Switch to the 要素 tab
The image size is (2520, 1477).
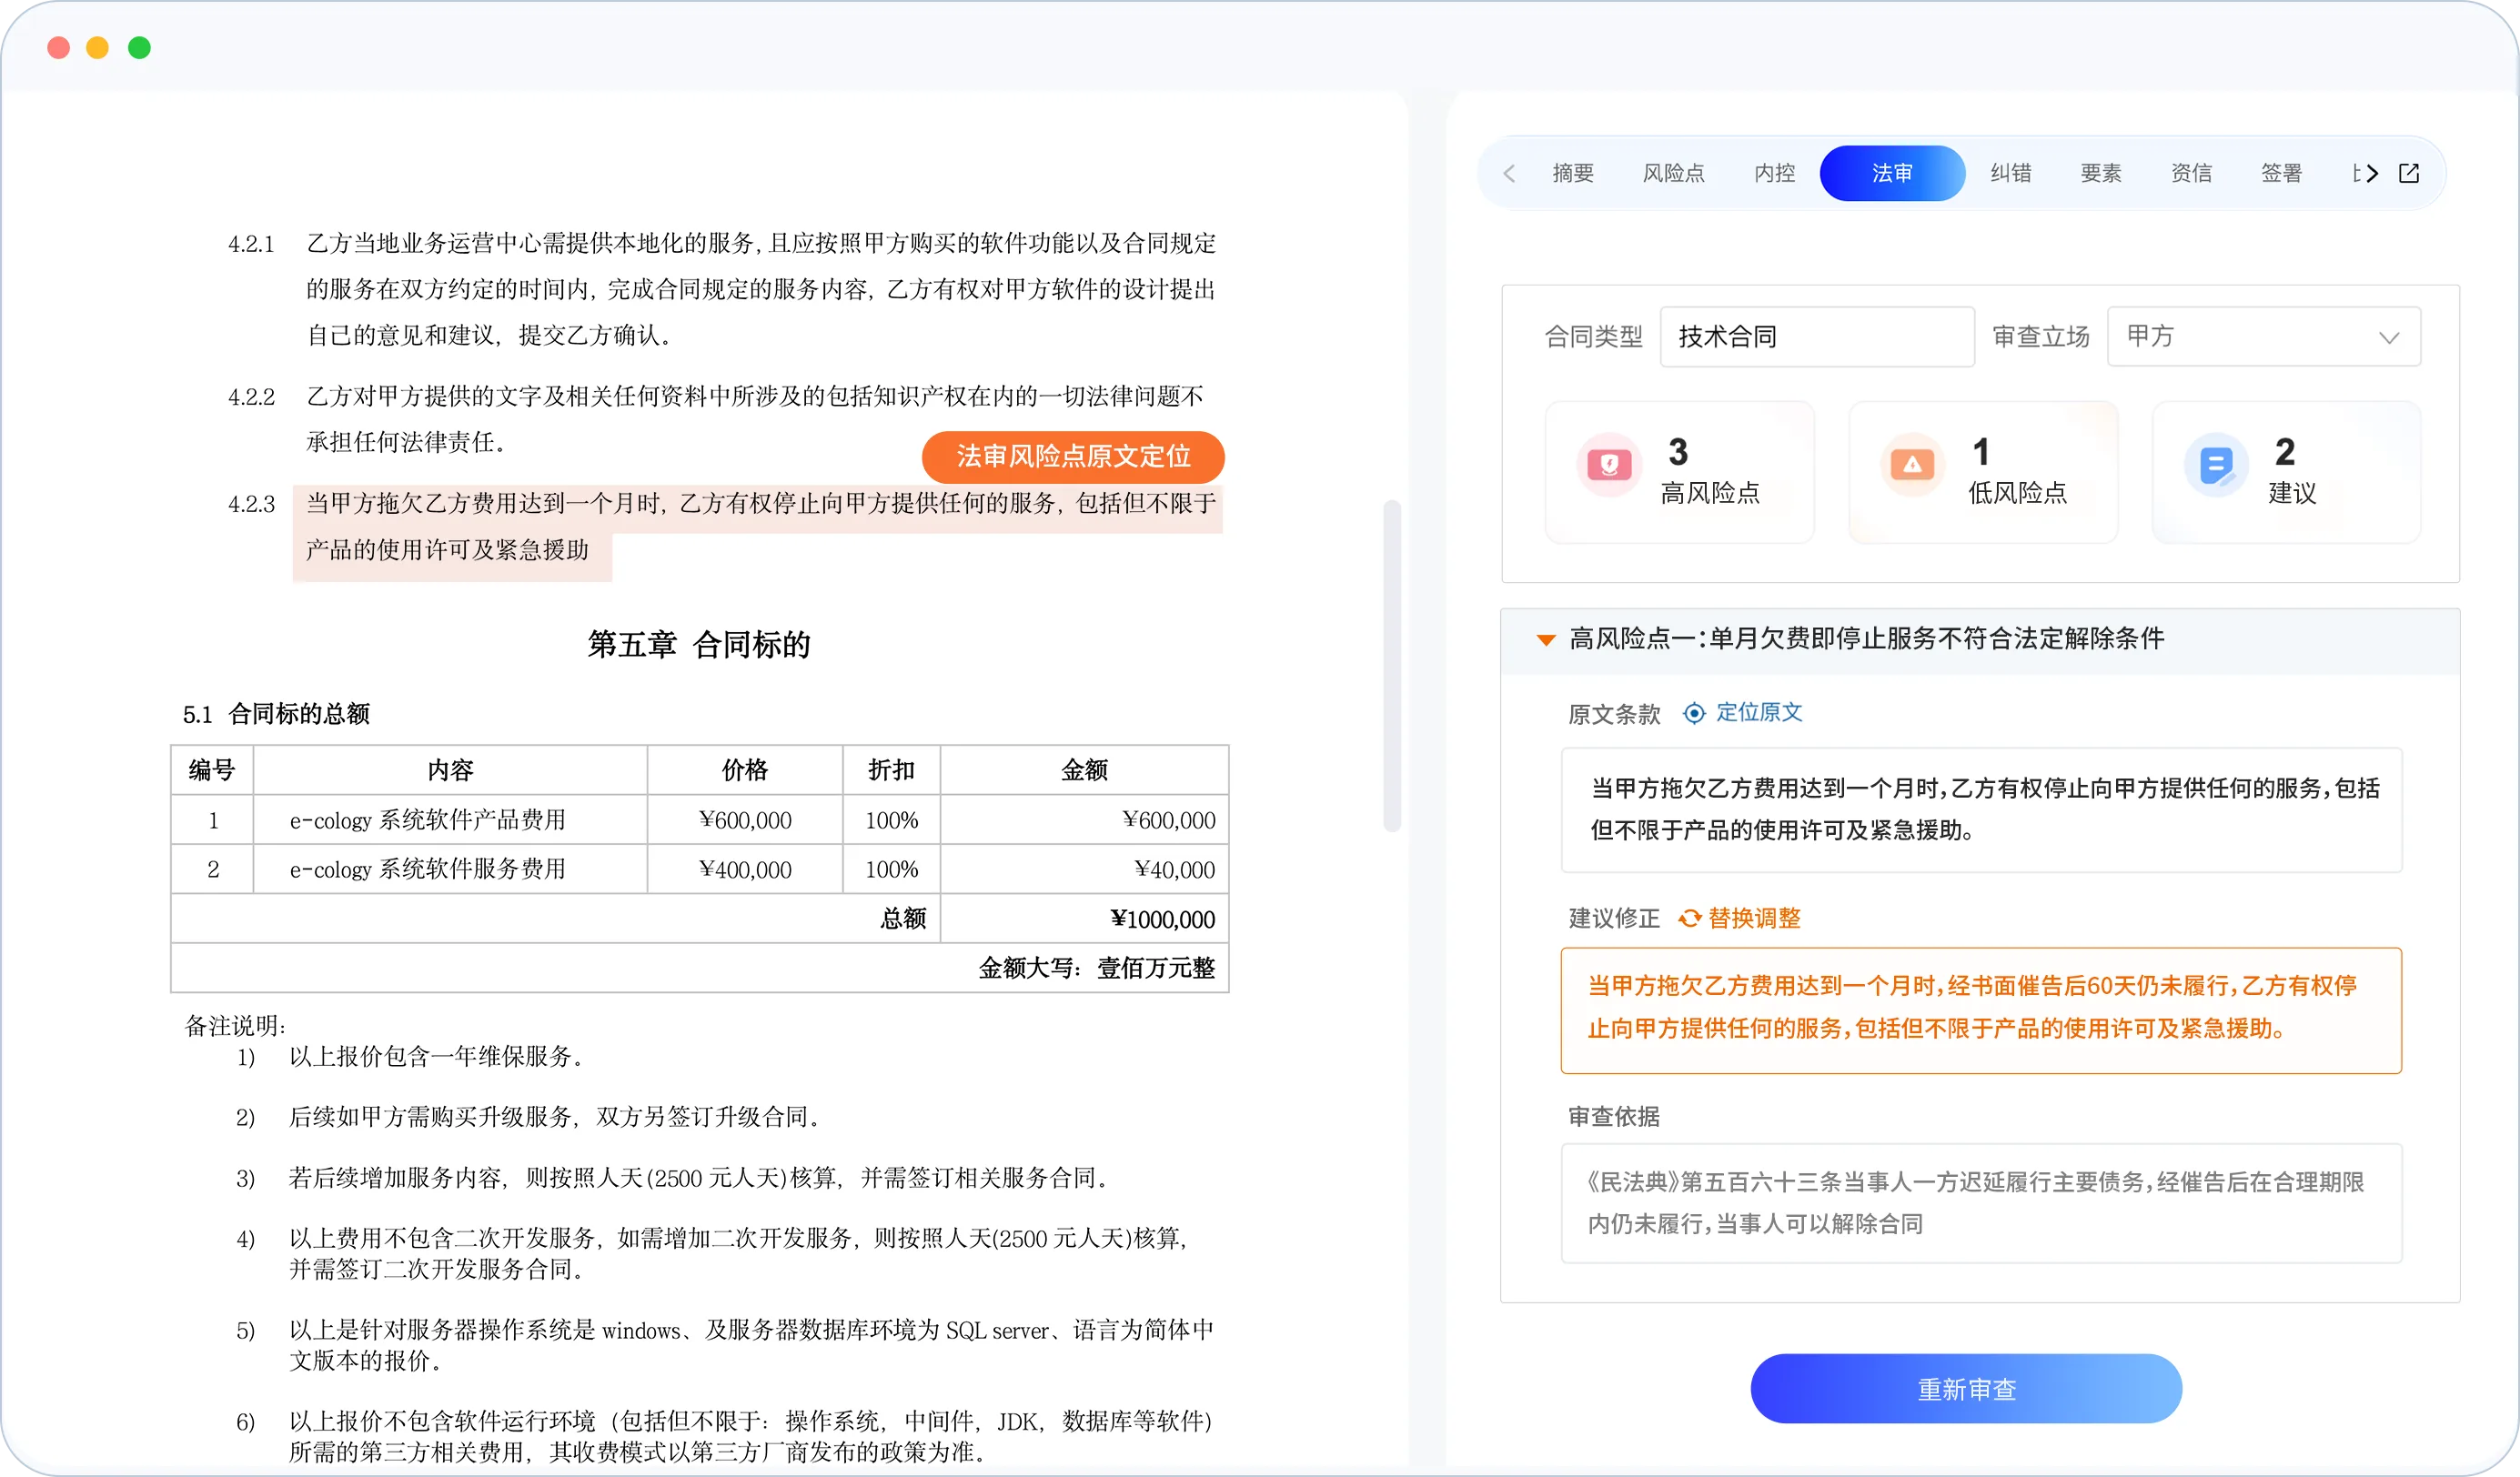point(2101,174)
